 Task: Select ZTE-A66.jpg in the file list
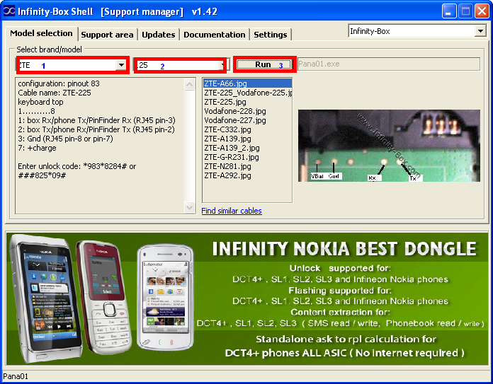click(x=247, y=83)
